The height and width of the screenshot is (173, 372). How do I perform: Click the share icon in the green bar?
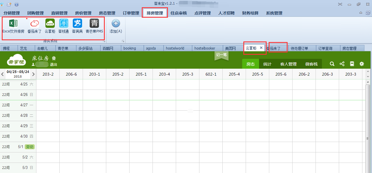pos(342,64)
